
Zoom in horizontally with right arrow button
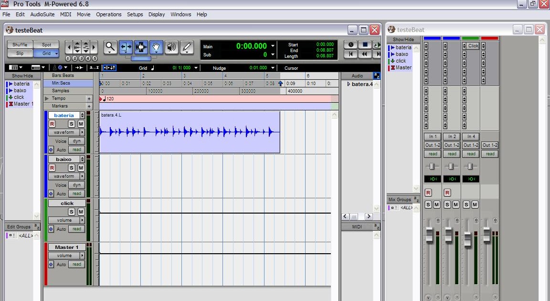94,47
